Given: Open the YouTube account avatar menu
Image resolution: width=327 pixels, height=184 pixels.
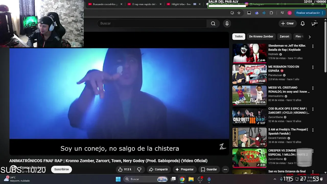Looking at the screenshot, I should click(x=314, y=24).
